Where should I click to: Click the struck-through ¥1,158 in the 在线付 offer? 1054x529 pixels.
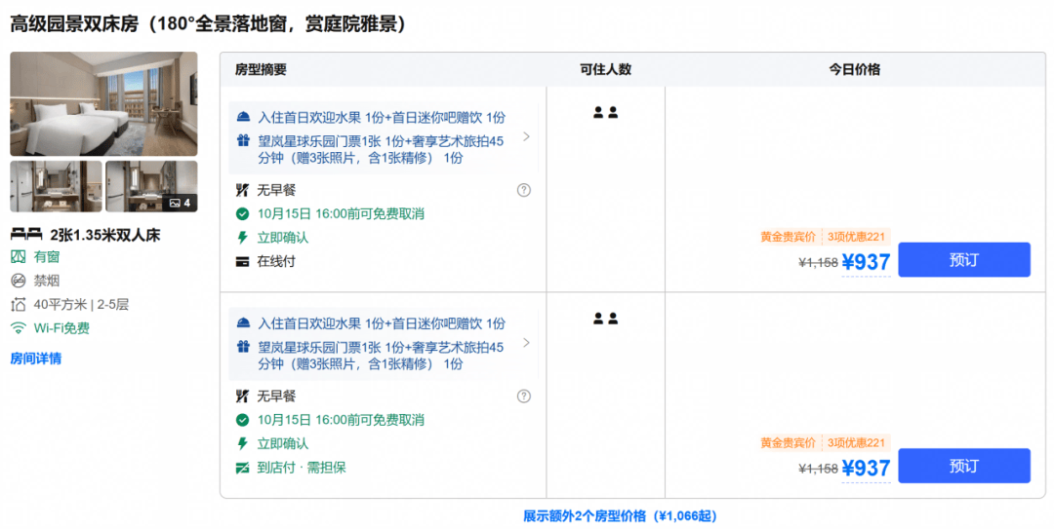(818, 262)
